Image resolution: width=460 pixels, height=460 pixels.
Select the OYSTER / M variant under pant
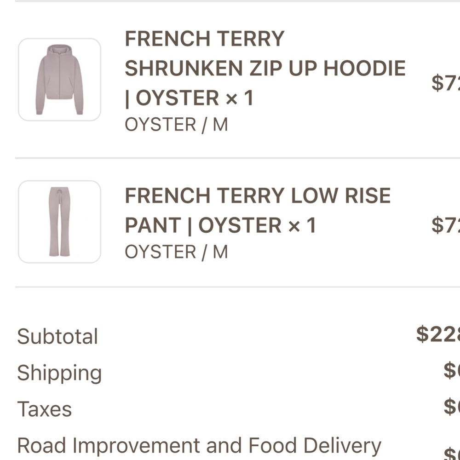(176, 252)
